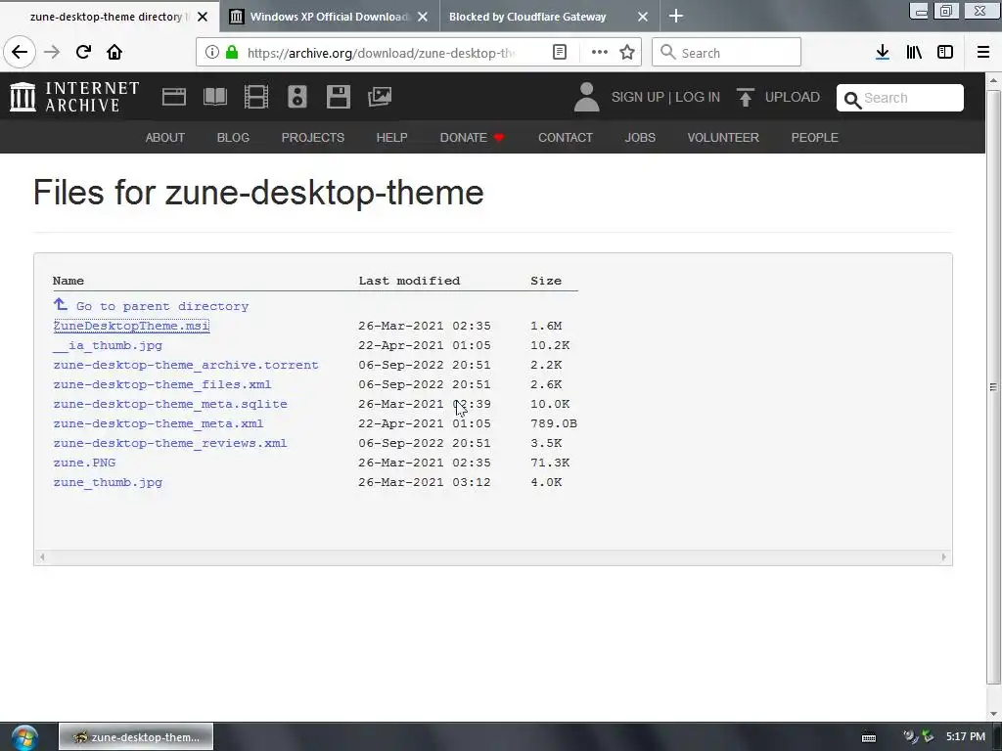
Task: Open a new tab with plus
Action: coord(675,16)
